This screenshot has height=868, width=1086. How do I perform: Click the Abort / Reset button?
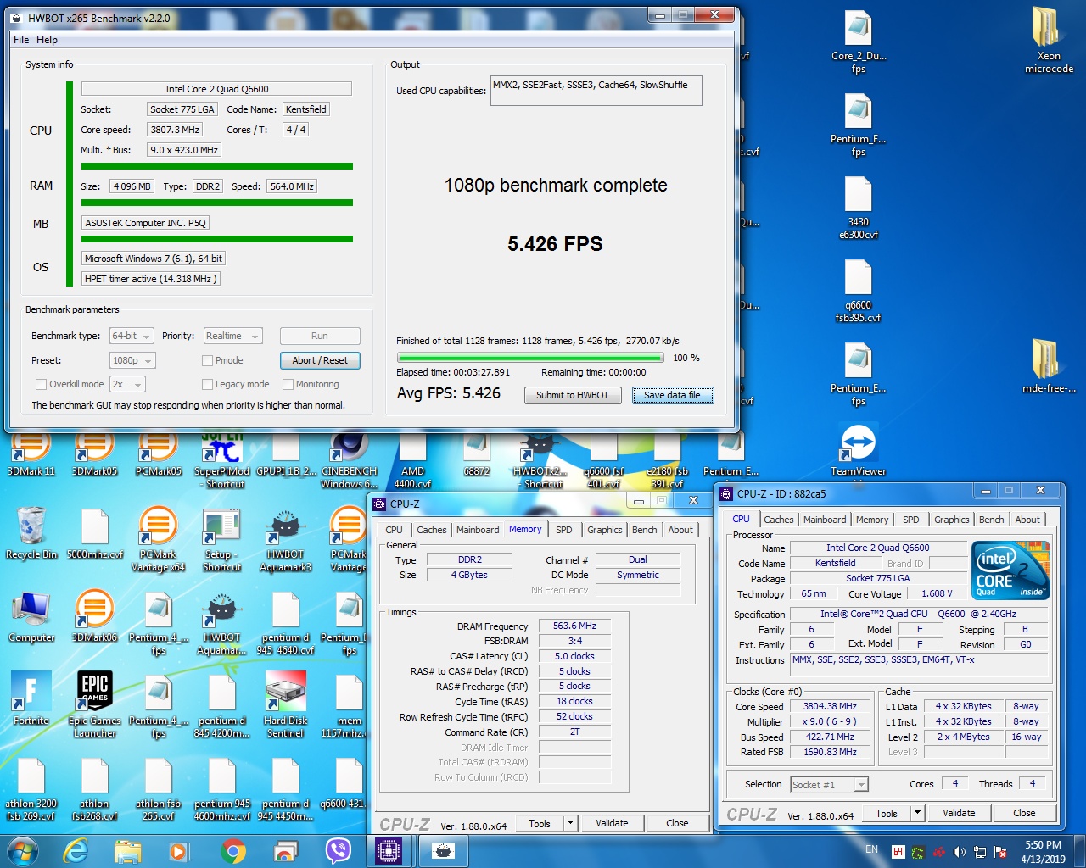coord(320,360)
